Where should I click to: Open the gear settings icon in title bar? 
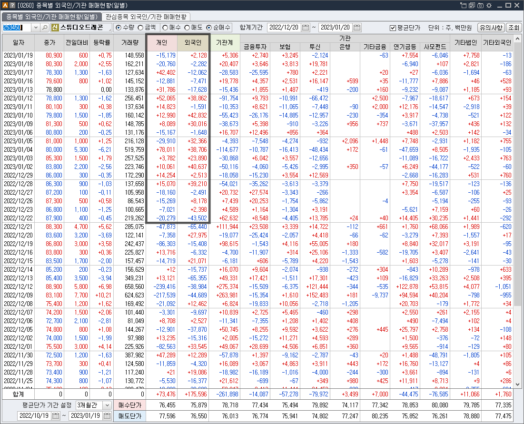(489, 5)
